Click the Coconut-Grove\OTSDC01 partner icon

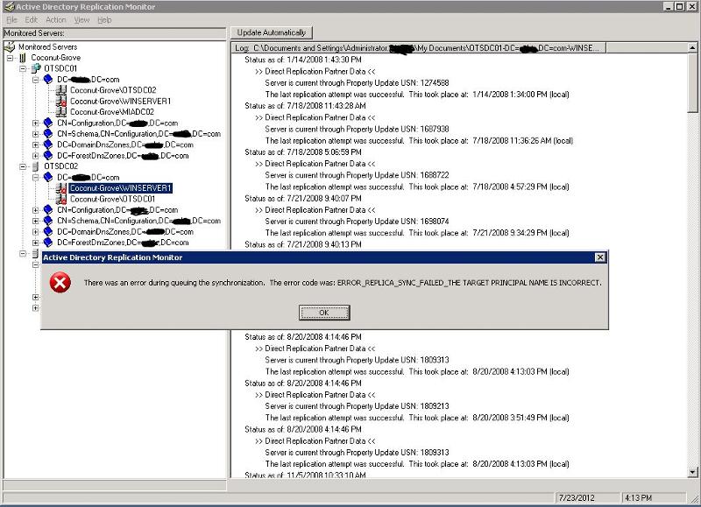coord(61,199)
